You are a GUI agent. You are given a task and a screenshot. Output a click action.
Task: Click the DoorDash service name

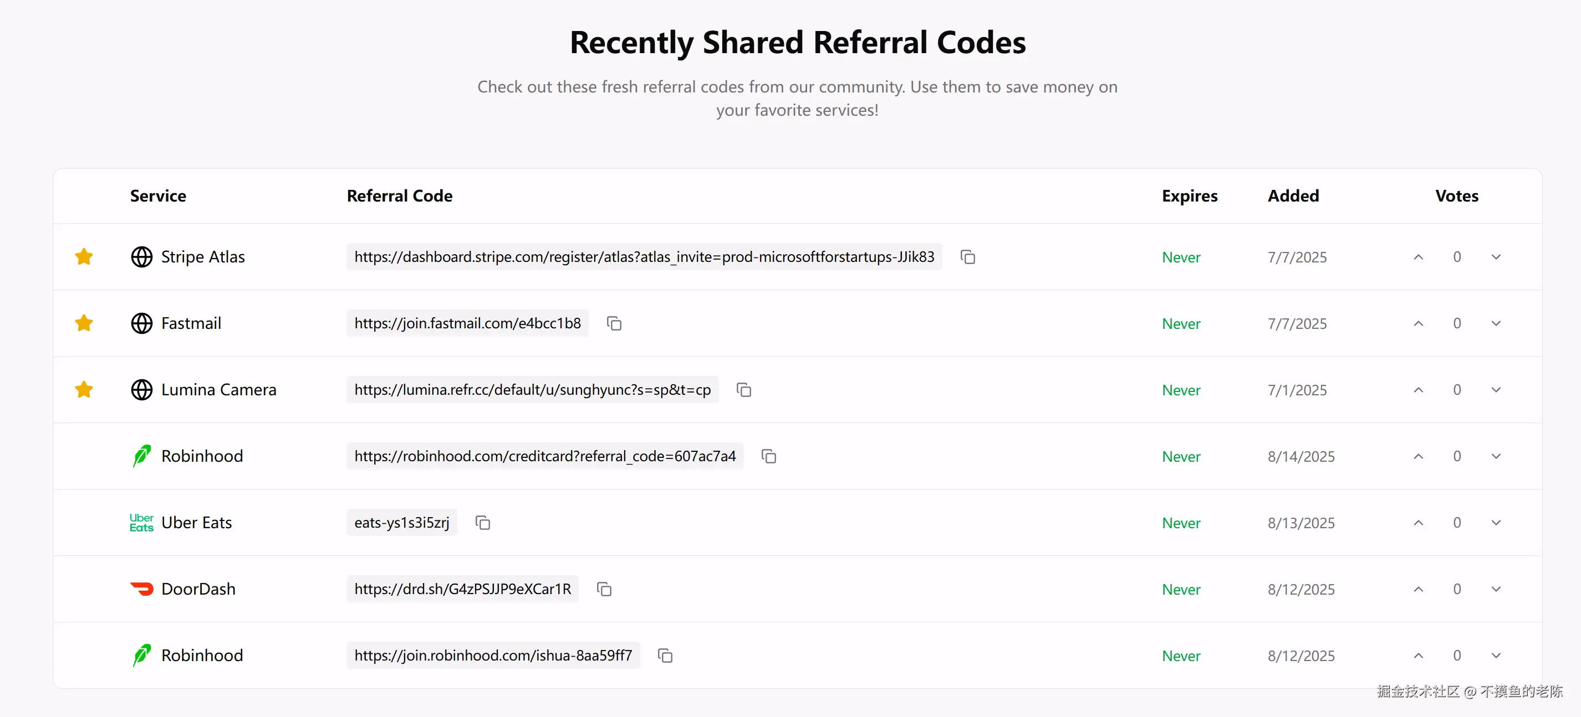[198, 589]
